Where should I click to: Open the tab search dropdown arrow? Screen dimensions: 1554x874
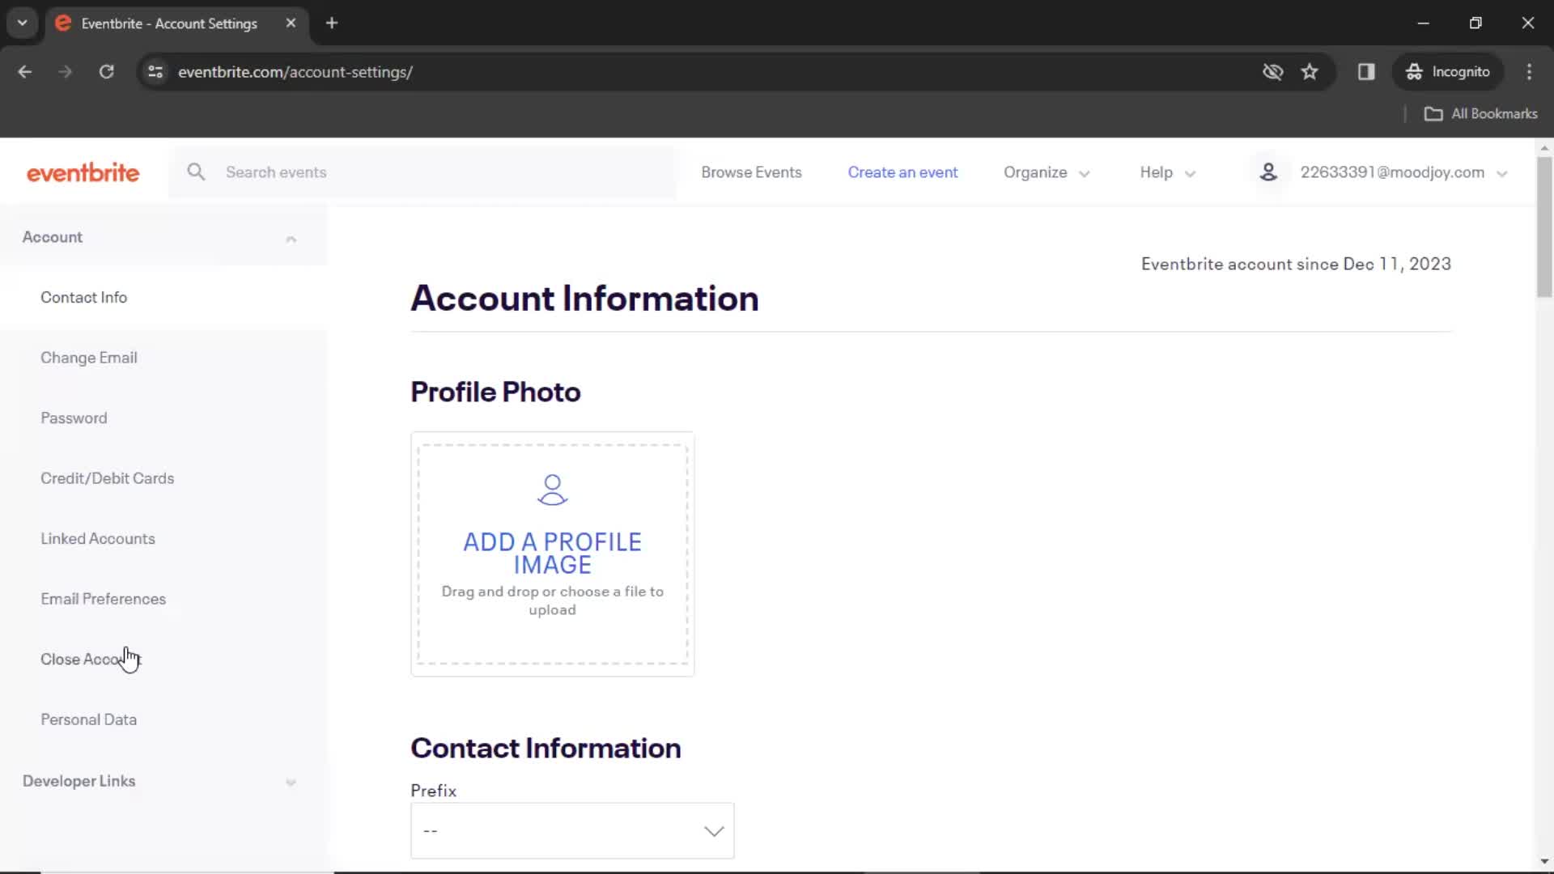pos(23,23)
